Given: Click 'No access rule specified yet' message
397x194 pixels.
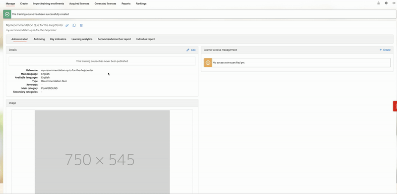Looking at the screenshot, I should 229,63.
